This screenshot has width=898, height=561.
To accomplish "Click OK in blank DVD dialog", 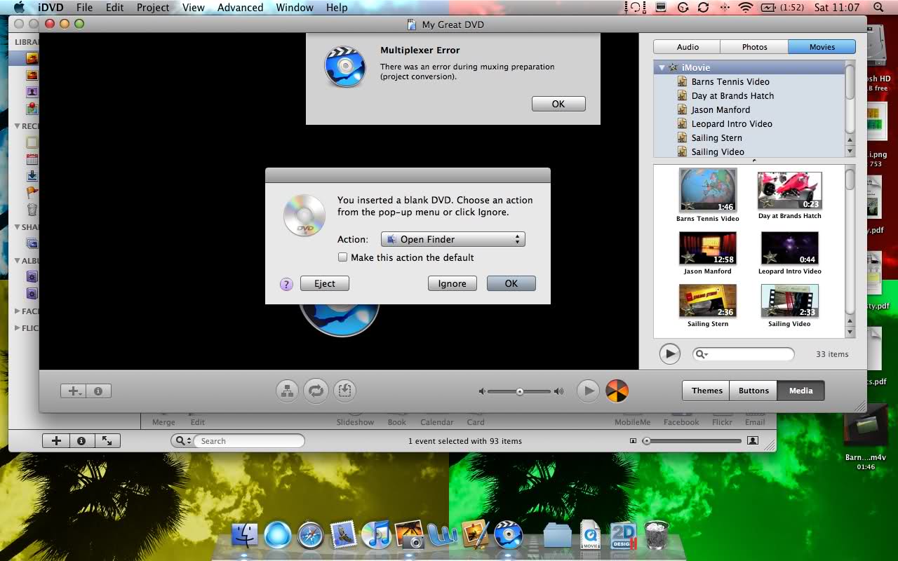I will coord(511,284).
